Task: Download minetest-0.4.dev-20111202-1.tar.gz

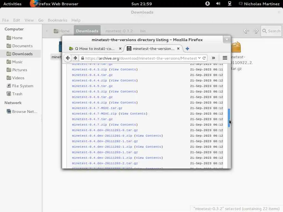Action: (x=105, y=141)
